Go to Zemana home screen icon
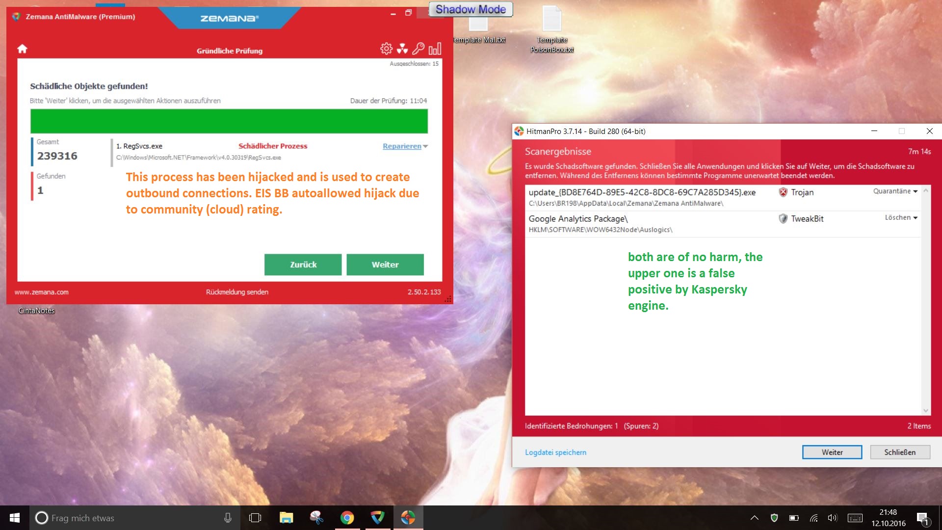942x530 pixels. tap(22, 49)
